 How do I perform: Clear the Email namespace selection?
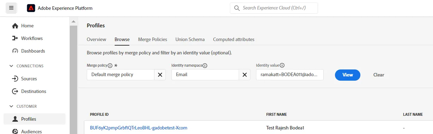[x=245, y=75]
